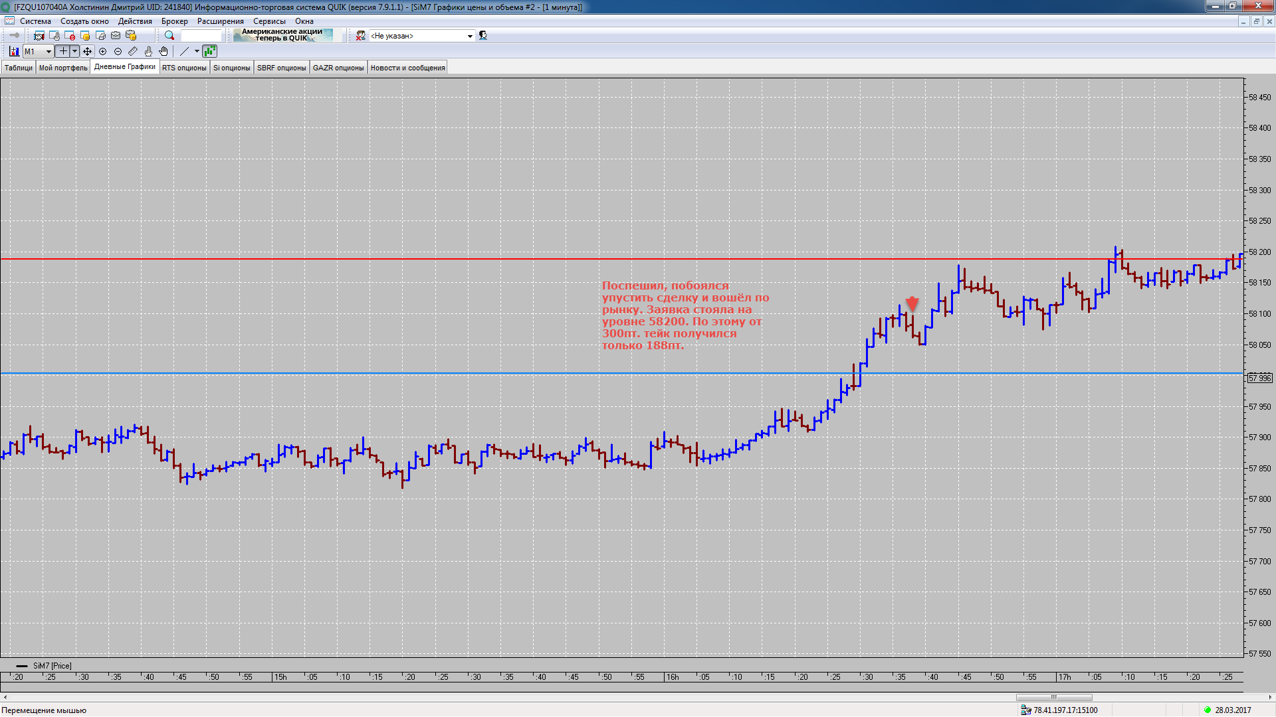1276x717 pixels.
Task: Toggle the green candlestick chart mode button
Action: pyautogui.click(x=209, y=52)
